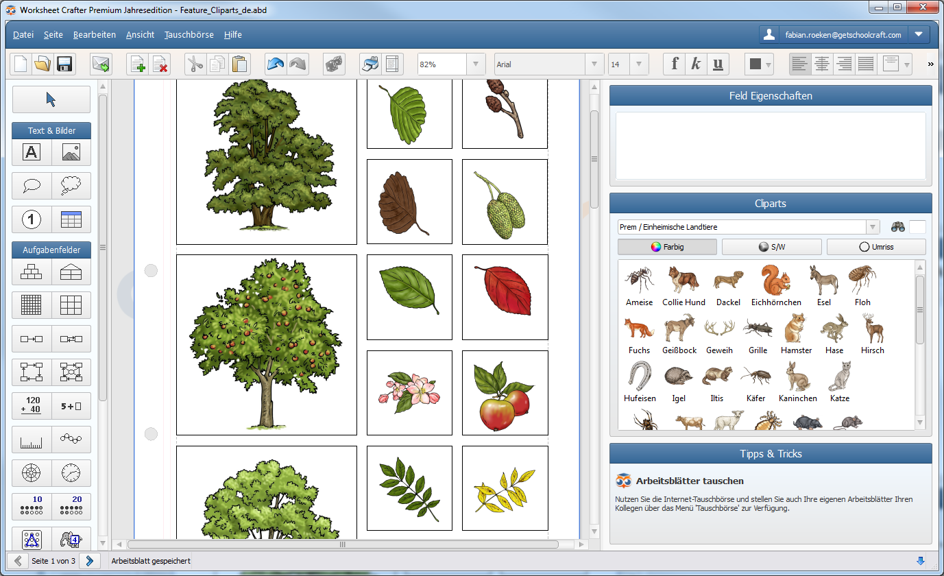Insert a clock exercise field
The width and height of the screenshot is (944, 576).
tap(71, 473)
